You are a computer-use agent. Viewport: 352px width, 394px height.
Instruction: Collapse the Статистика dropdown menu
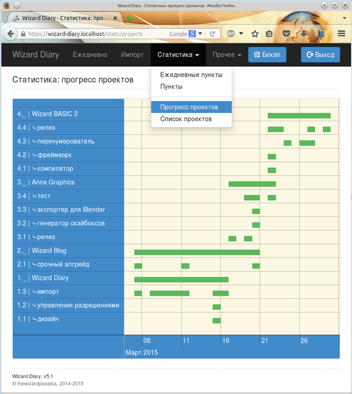pos(178,55)
